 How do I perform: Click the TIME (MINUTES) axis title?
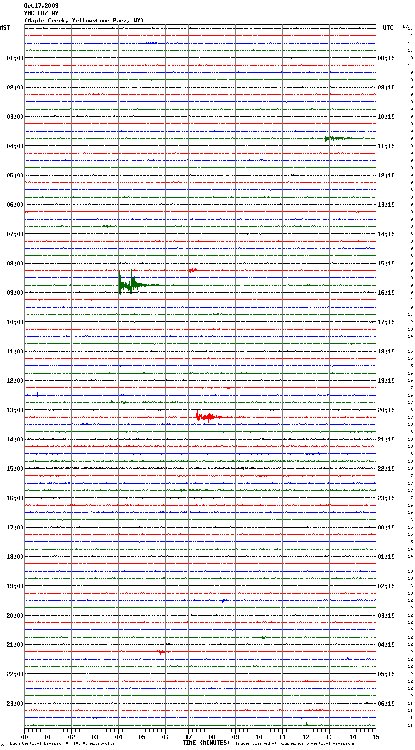(206, 743)
